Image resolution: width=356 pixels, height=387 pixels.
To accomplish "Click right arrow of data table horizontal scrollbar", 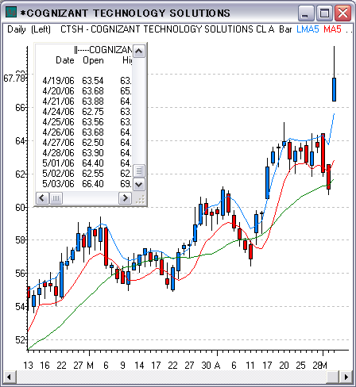I will [x=125, y=197].
